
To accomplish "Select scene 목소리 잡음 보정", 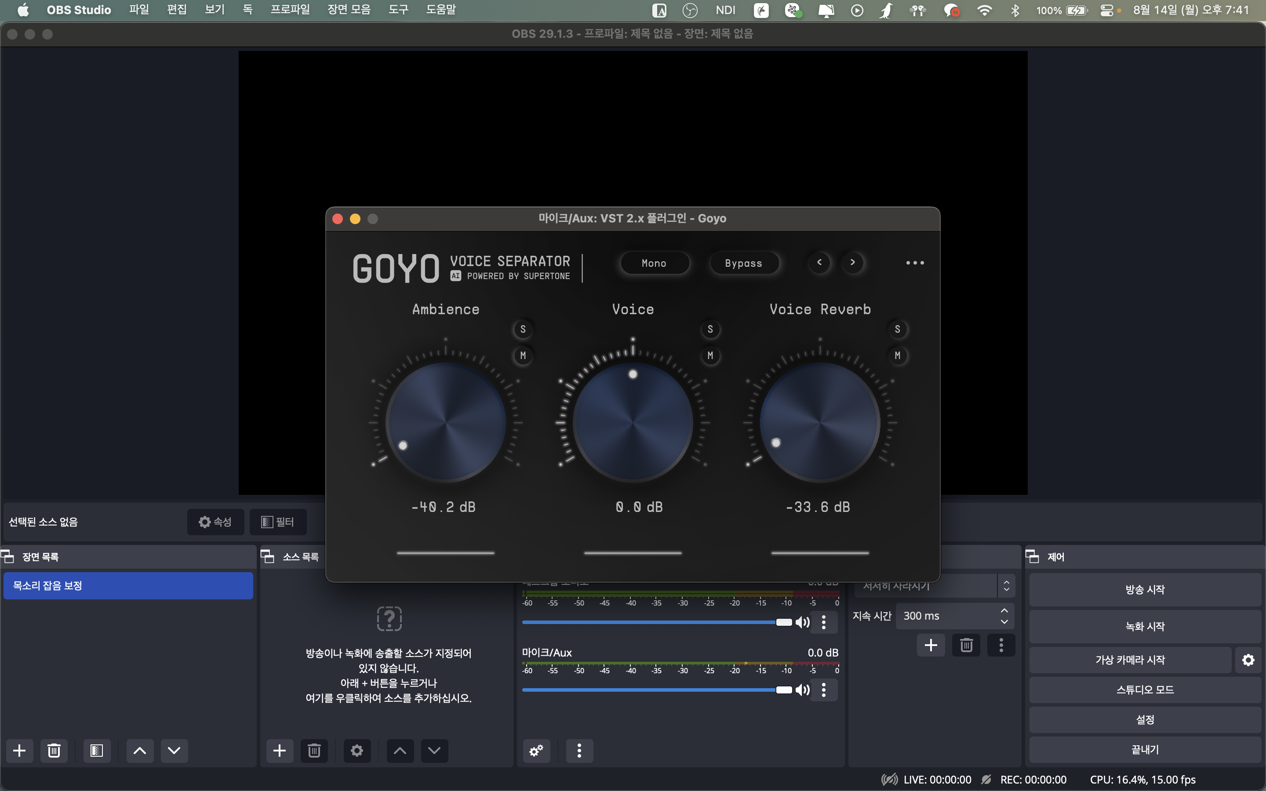I will pos(128,586).
